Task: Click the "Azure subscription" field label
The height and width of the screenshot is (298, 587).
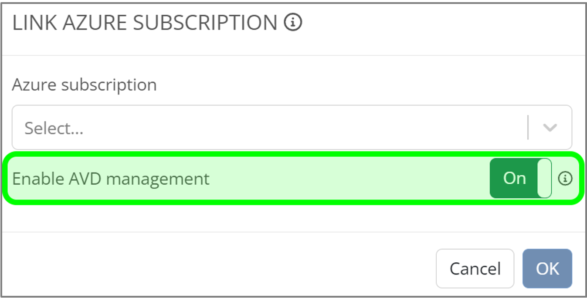Action: [x=84, y=85]
